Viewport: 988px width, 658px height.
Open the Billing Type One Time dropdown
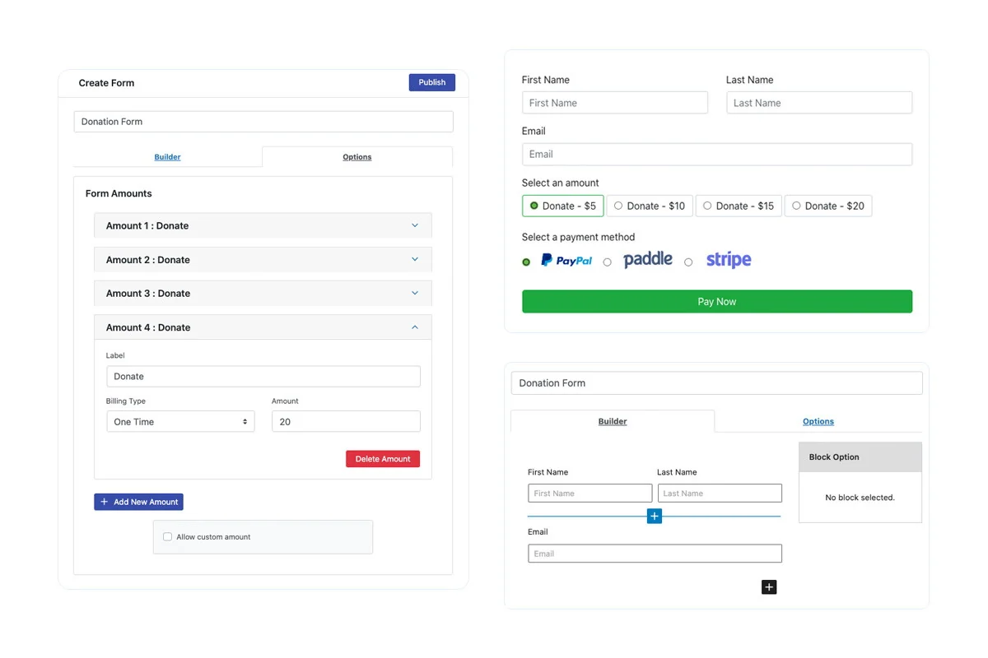[180, 422]
